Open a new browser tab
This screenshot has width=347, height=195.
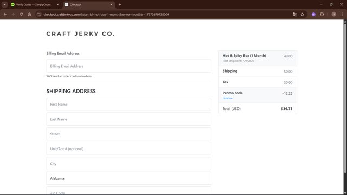pos(120,4)
